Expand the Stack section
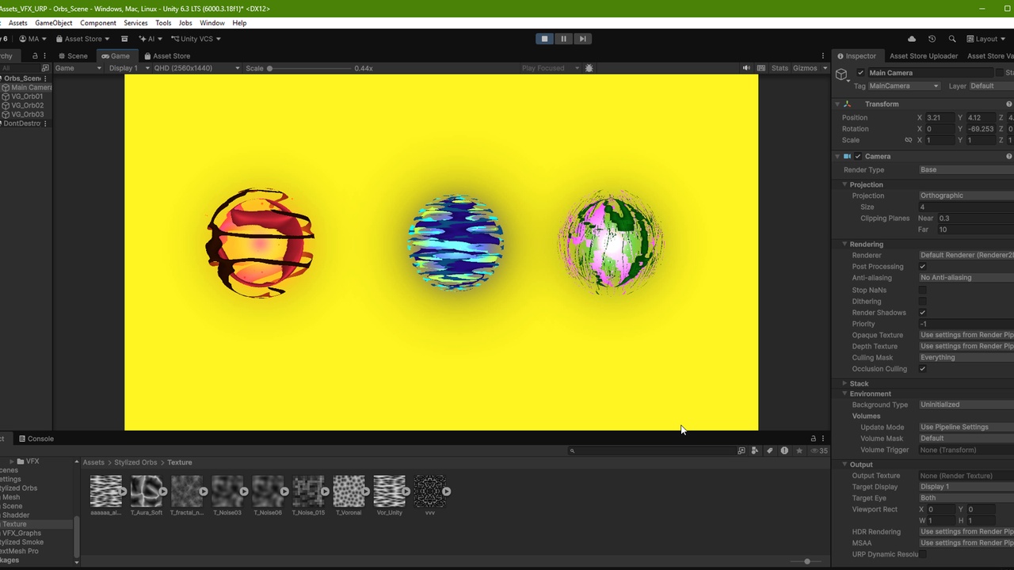Screen dimensions: 1014x570 coord(844,383)
